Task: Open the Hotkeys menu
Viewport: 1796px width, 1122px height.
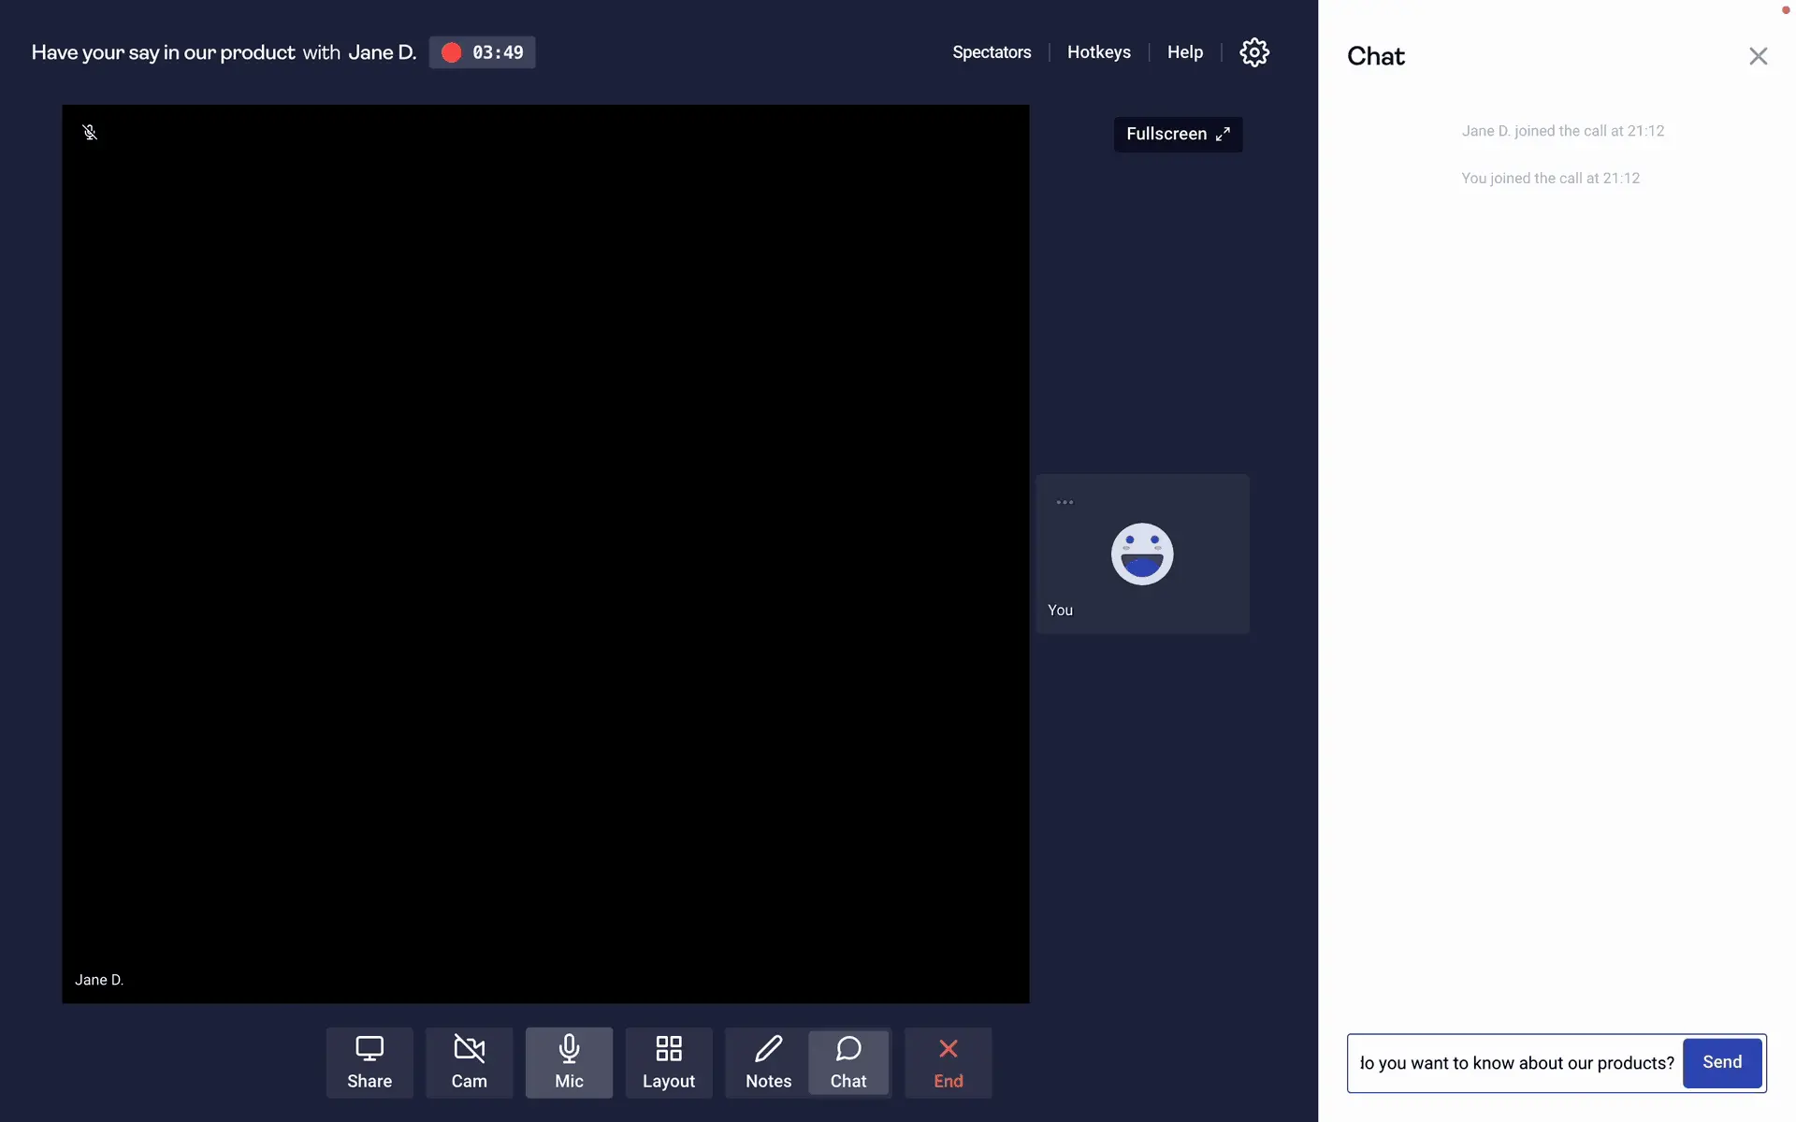Action: [x=1098, y=52]
